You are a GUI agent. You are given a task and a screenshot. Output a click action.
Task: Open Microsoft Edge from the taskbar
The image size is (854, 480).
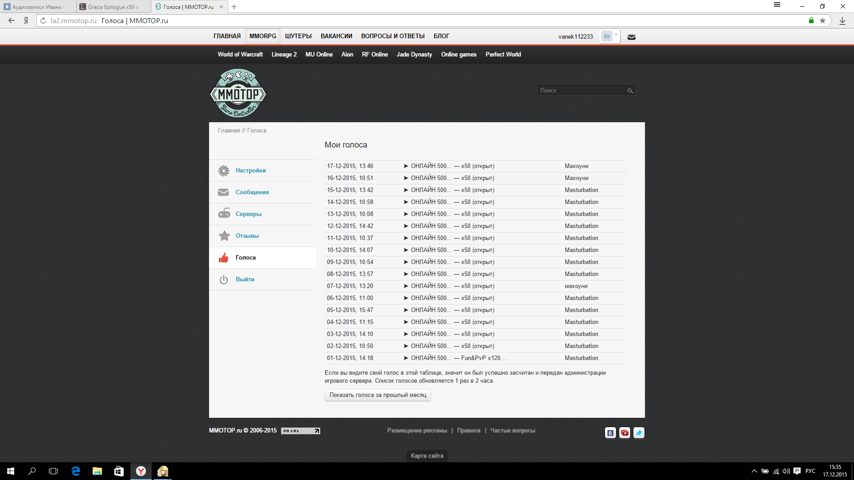pos(76,471)
